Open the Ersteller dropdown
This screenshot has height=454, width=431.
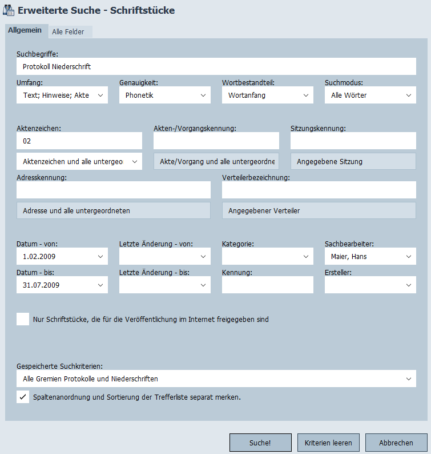tap(370, 285)
